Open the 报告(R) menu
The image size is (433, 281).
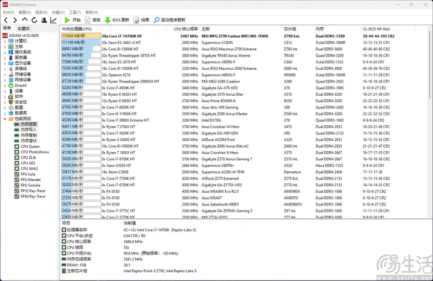click(x=41, y=13)
